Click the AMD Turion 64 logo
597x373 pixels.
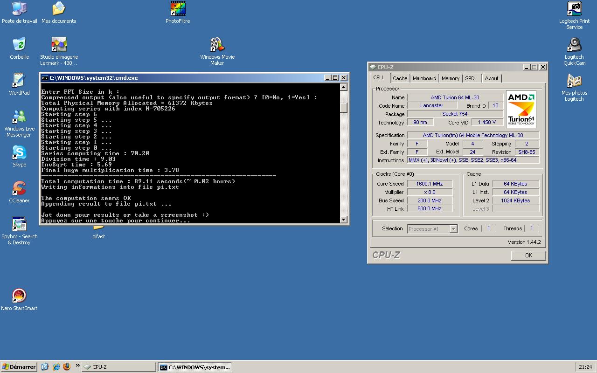pos(521,109)
